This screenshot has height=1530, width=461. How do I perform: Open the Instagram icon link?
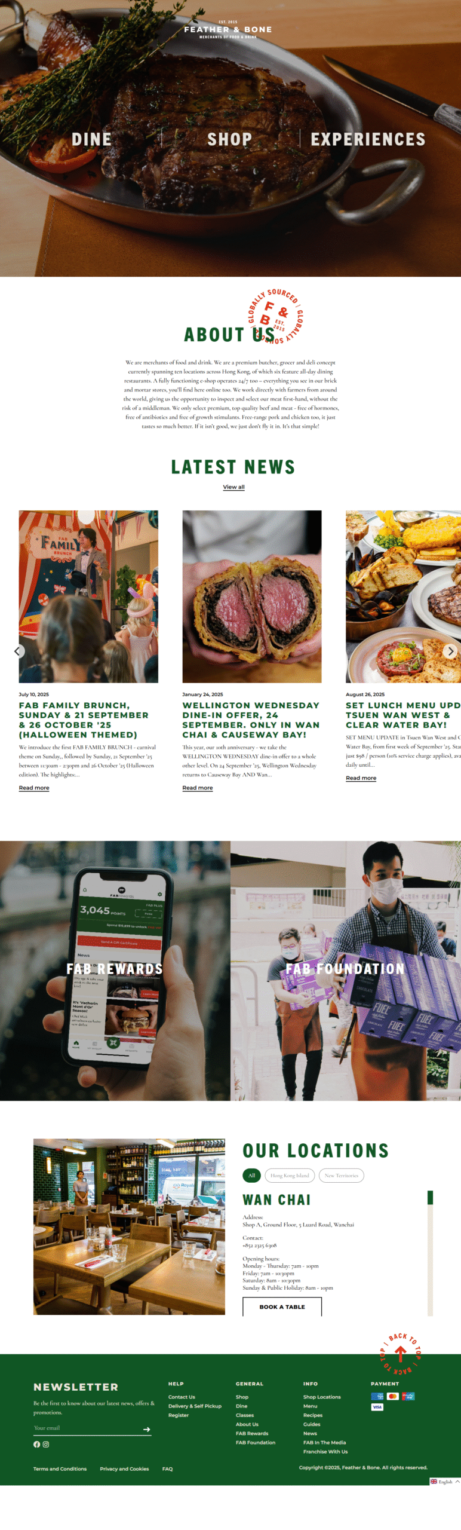coord(46,1444)
